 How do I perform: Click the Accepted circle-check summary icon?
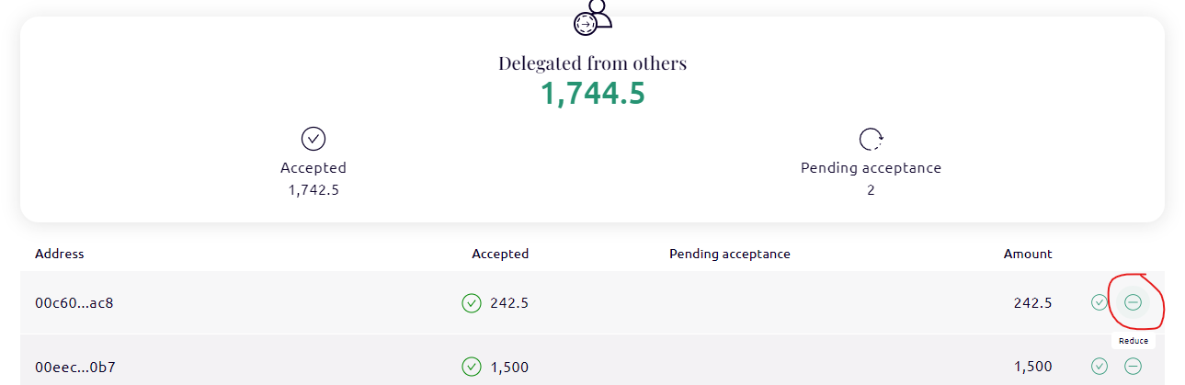[313, 139]
